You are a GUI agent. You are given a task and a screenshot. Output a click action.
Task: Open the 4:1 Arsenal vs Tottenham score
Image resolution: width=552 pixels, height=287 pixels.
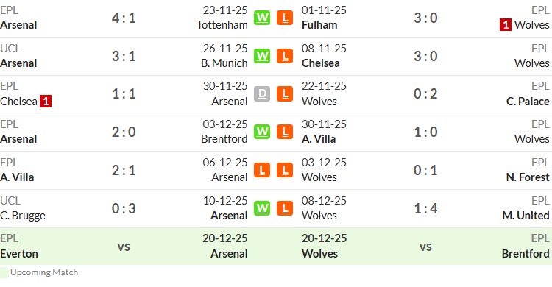coord(124,18)
